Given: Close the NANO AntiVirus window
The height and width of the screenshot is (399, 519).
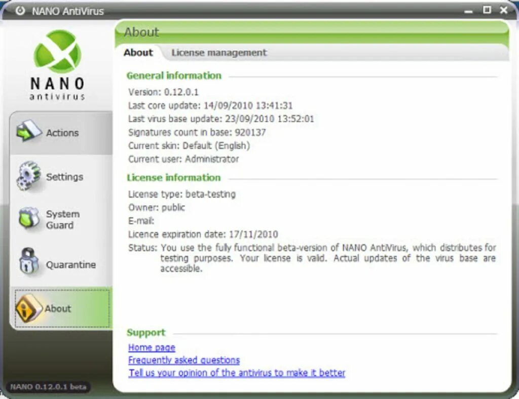Looking at the screenshot, I should 504,10.
